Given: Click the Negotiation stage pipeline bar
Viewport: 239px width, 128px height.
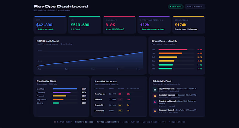Looking at the screenshot, I should click(58, 99).
